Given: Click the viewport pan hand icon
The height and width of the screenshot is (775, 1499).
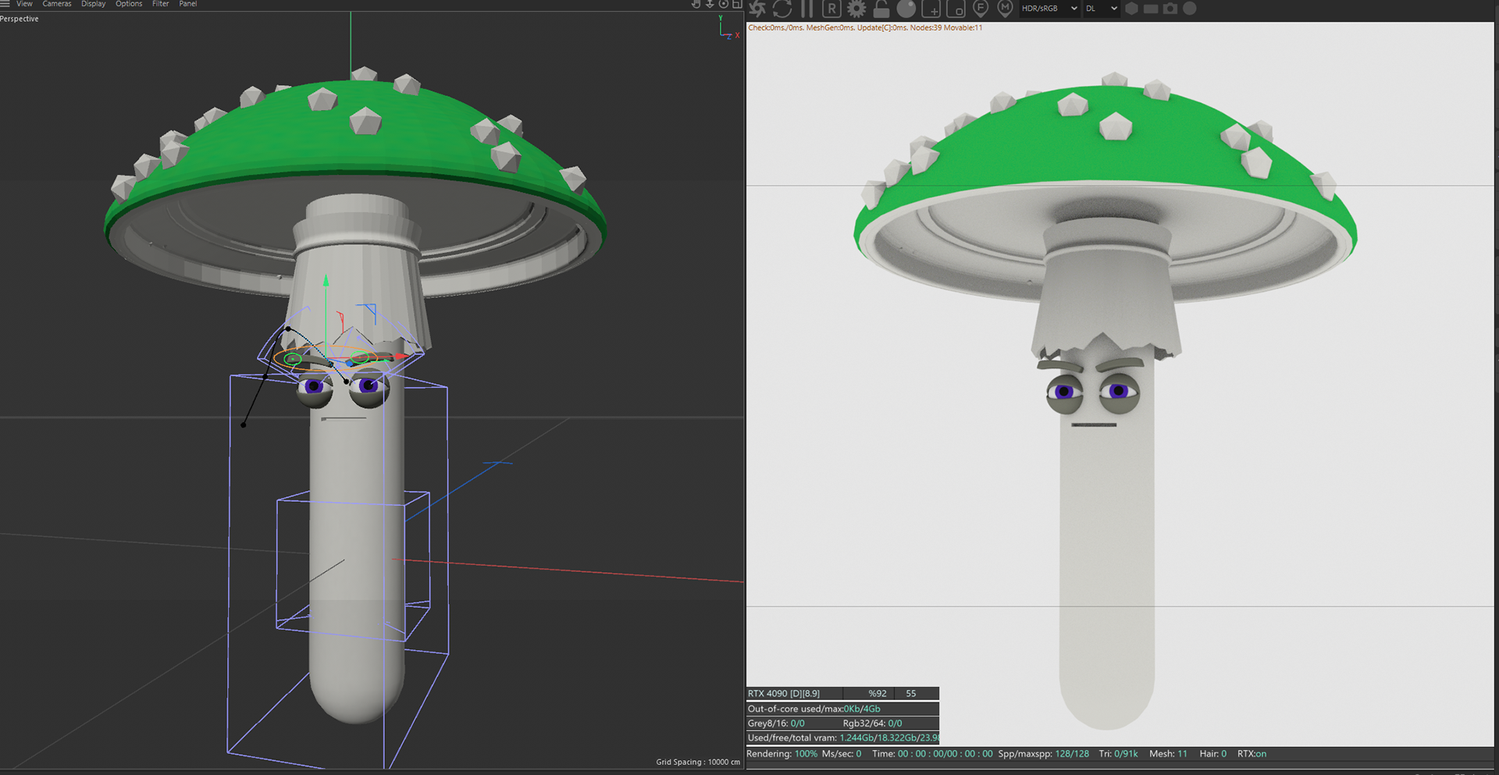Looking at the screenshot, I should (x=696, y=4).
